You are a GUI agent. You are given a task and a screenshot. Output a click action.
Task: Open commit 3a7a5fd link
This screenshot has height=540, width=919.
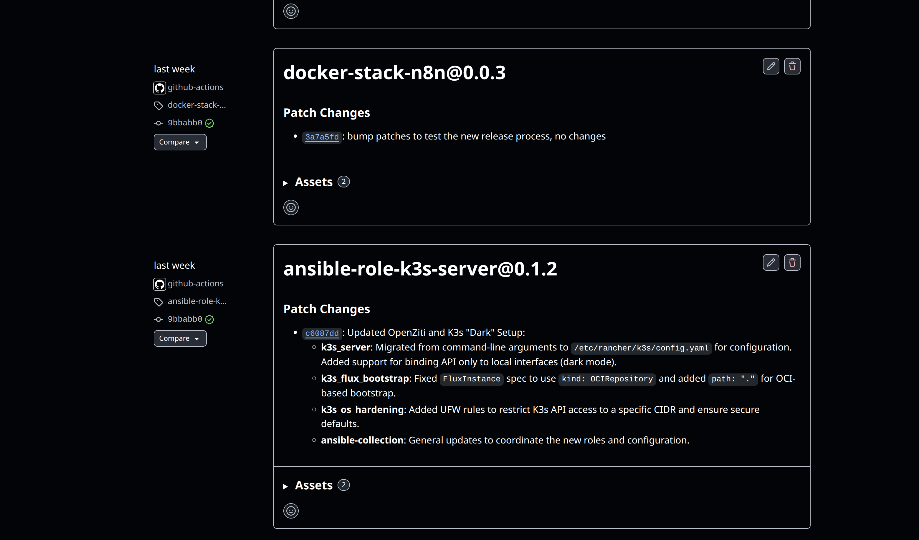tap(322, 137)
